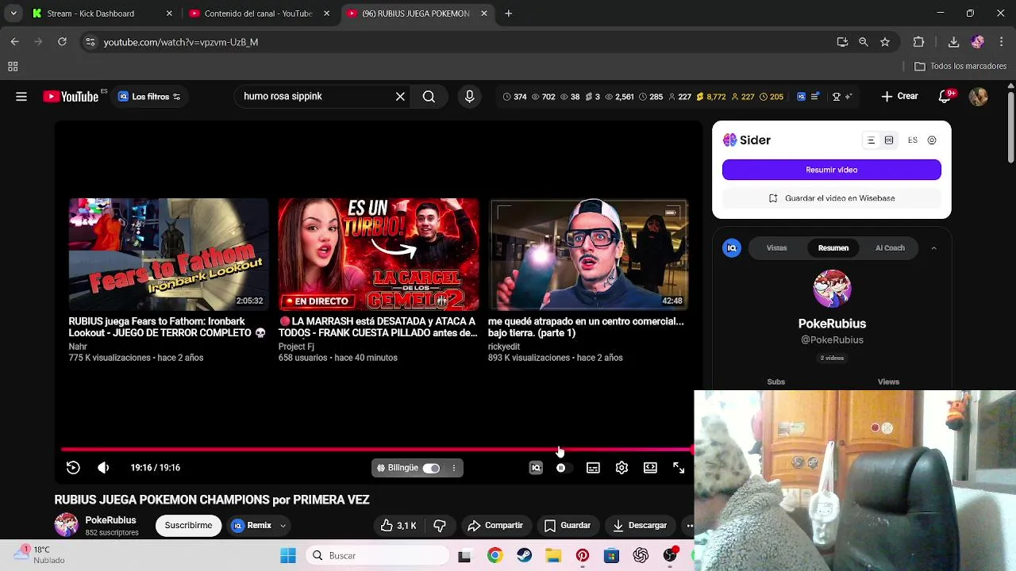Click the video progress bar
Screen dimensions: 1016x571
[x=377, y=450]
